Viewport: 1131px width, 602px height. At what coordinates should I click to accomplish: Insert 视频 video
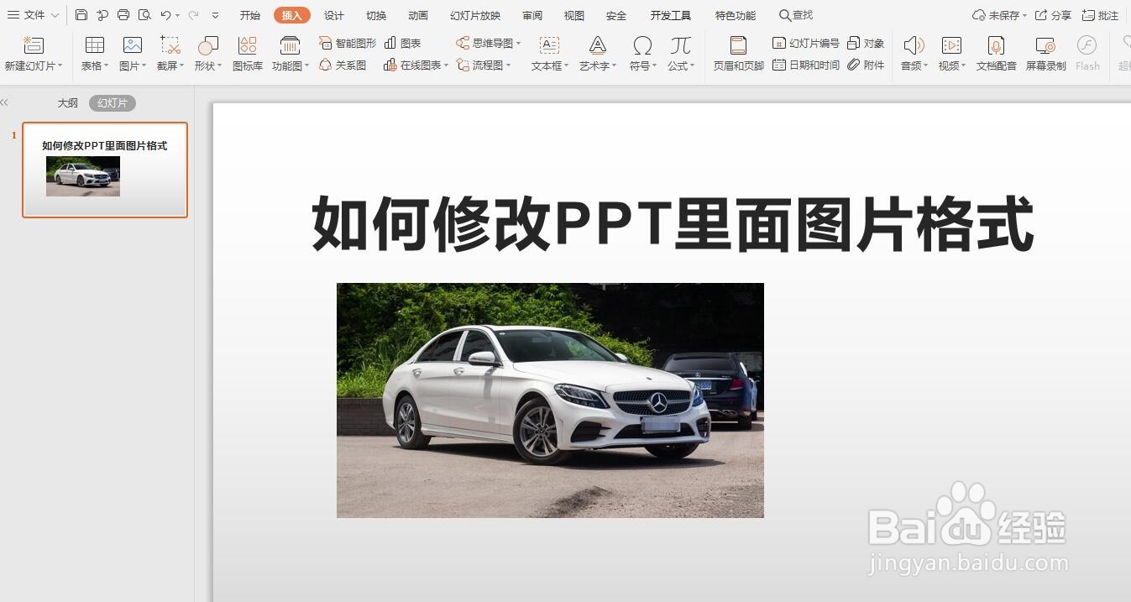pyautogui.click(x=951, y=54)
